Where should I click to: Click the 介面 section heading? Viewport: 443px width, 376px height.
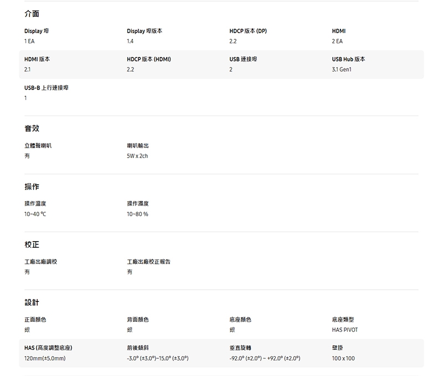click(32, 14)
